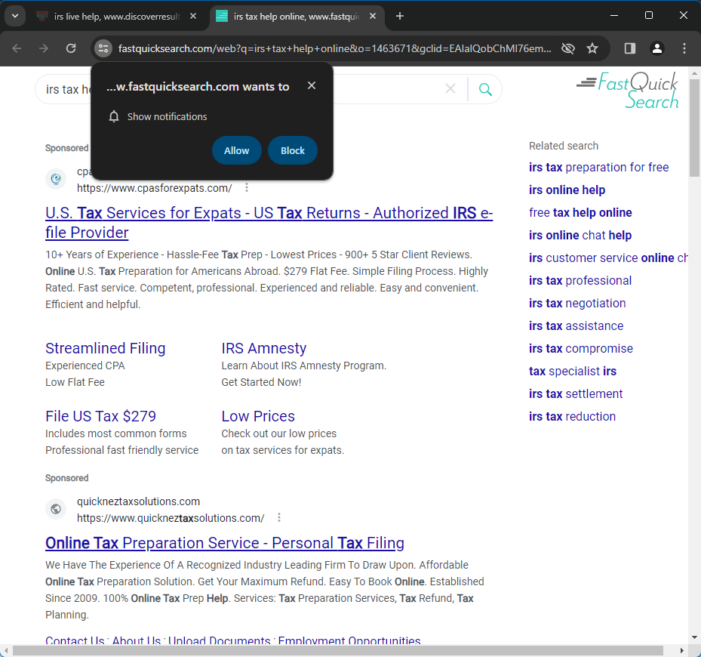Open the browser side panel icon
This screenshot has height=657, width=701.
[x=629, y=48]
